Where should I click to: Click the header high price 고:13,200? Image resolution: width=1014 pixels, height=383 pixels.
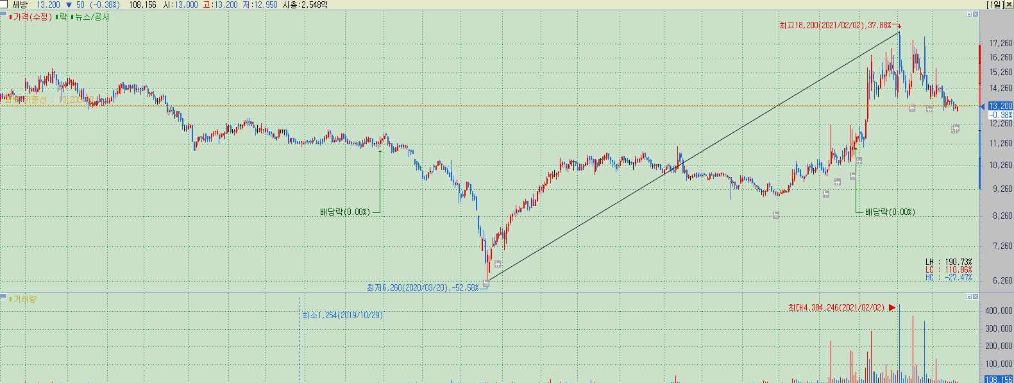click(x=220, y=4)
